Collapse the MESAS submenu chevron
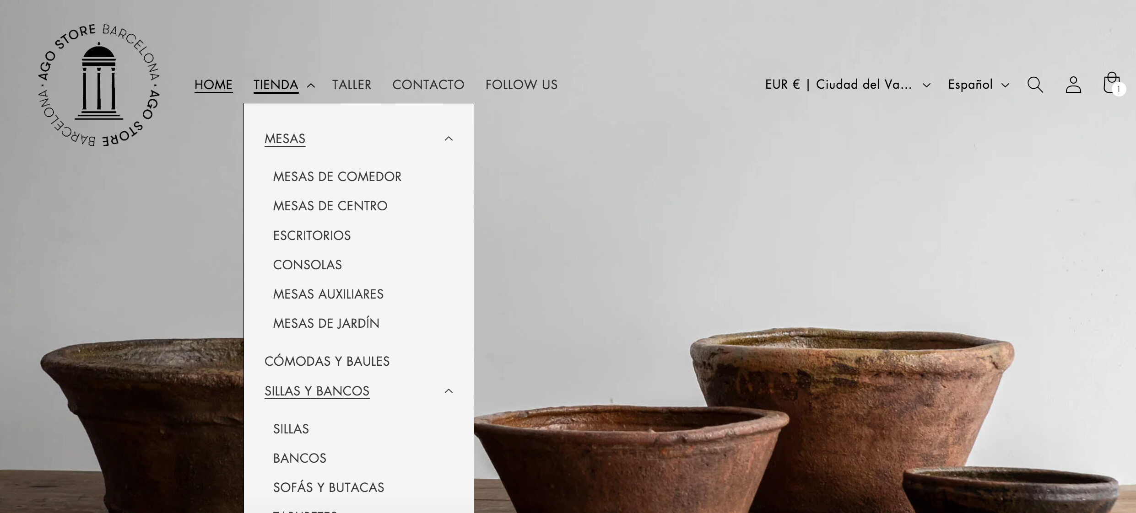This screenshot has height=513, width=1136. (x=449, y=139)
